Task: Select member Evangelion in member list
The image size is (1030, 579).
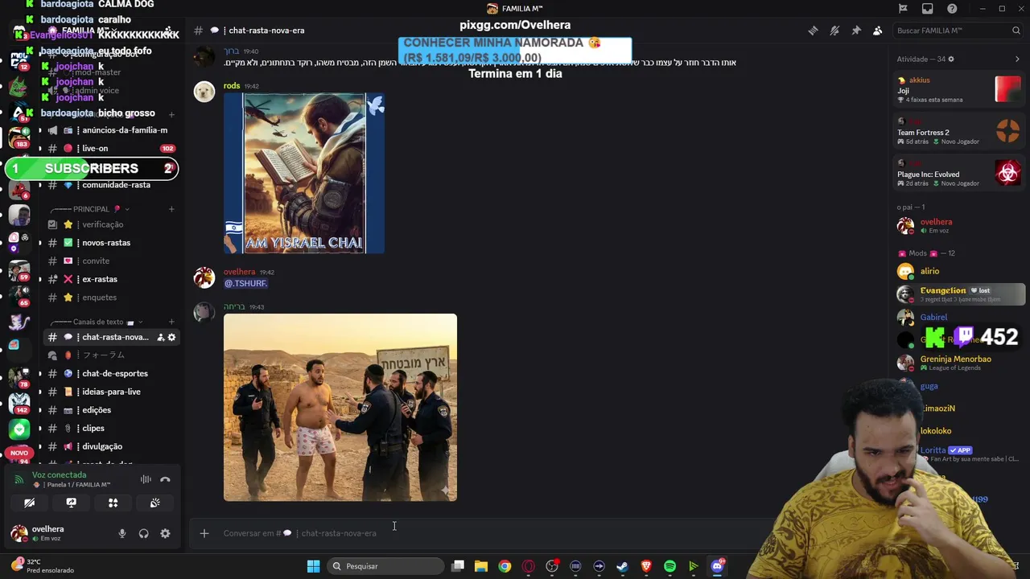Action: (x=959, y=294)
